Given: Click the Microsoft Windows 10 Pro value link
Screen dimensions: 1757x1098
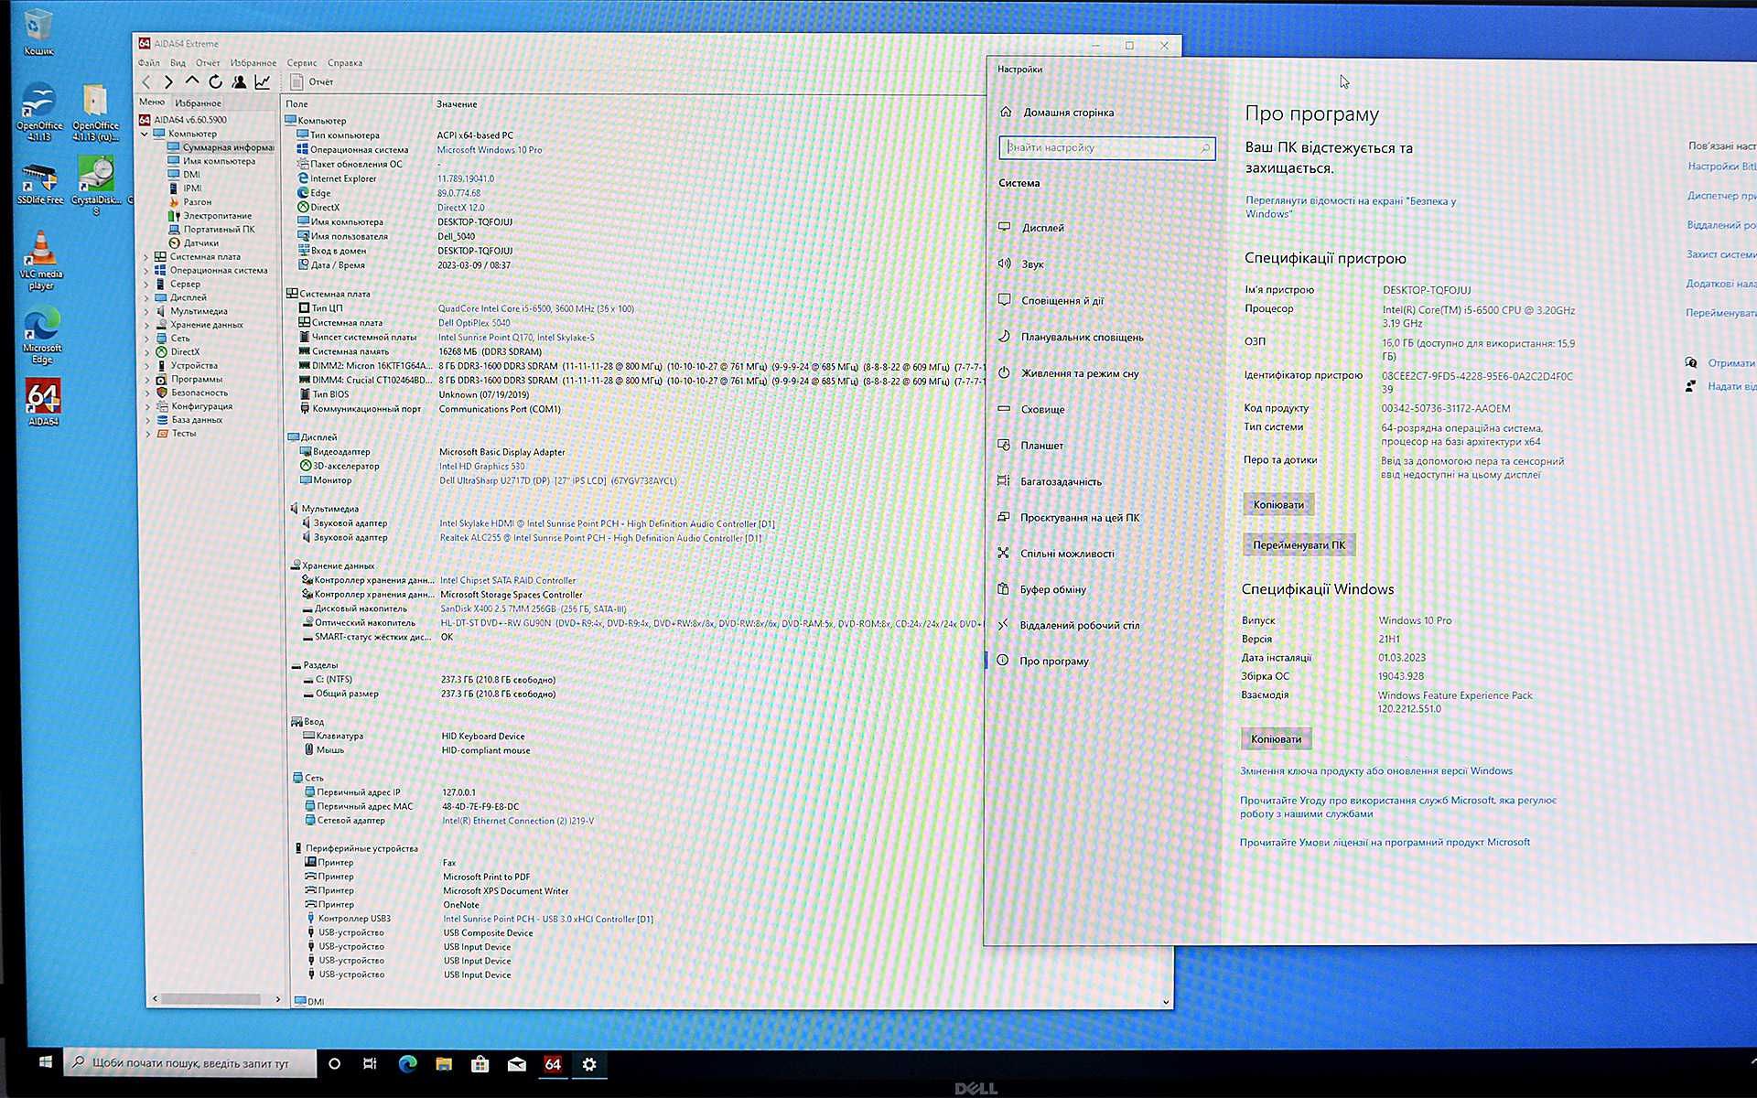Looking at the screenshot, I should (x=489, y=150).
